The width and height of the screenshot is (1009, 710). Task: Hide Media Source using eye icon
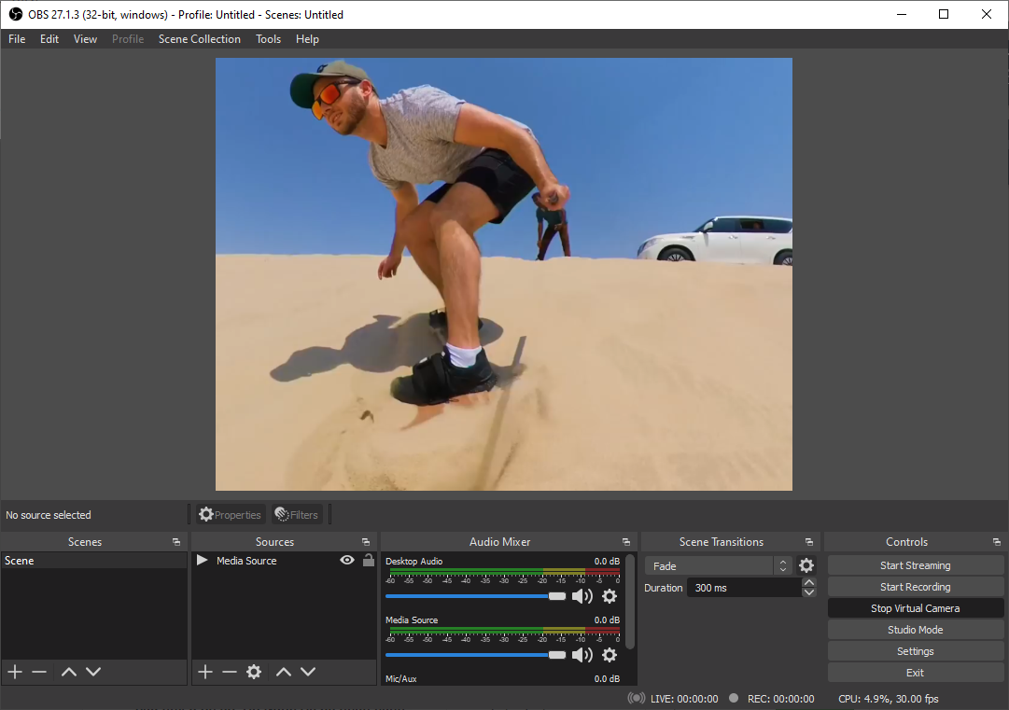click(347, 561)
